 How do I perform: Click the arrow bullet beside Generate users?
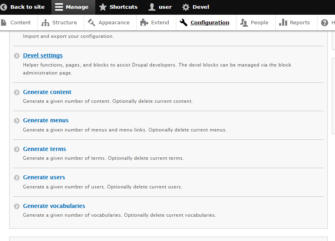coord(17,178)
